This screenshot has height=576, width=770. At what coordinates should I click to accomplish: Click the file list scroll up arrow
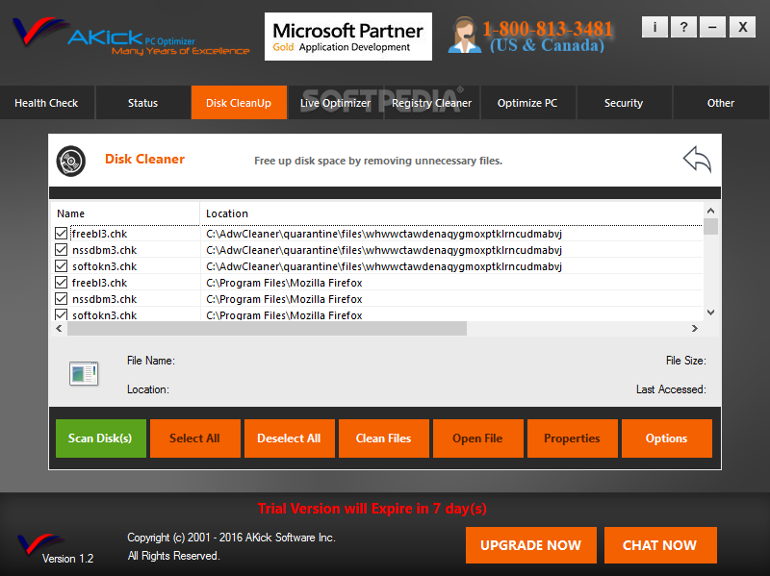[710, 211]
